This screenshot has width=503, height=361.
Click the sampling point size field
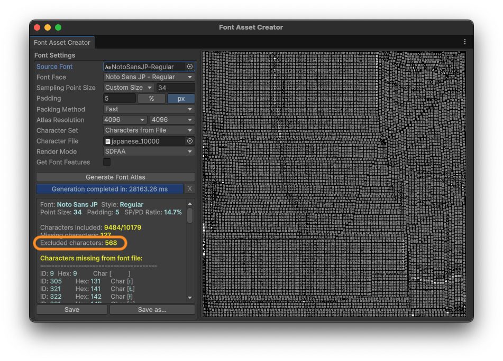(x=175, y=88)
